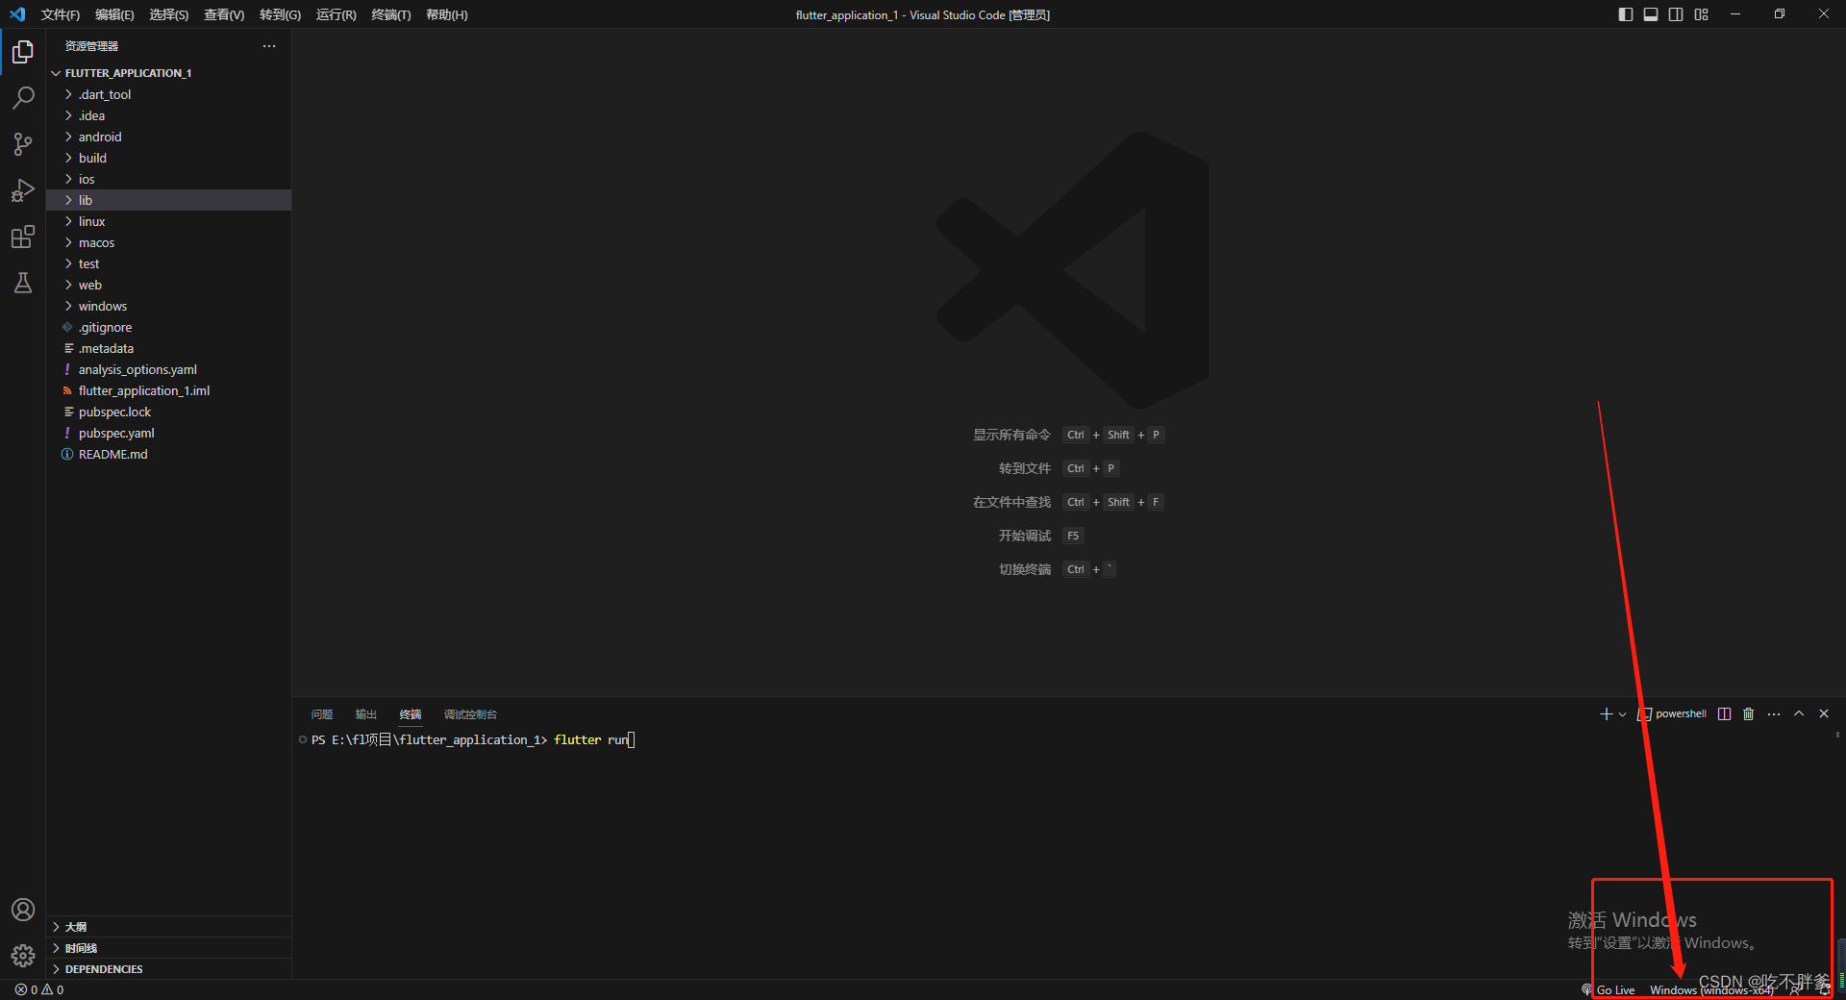Image resolution: width=1846 pixels, height=1000 pixels.
Task: Open the new terminal profile dropdown arrow
Action: point(1622,714)
